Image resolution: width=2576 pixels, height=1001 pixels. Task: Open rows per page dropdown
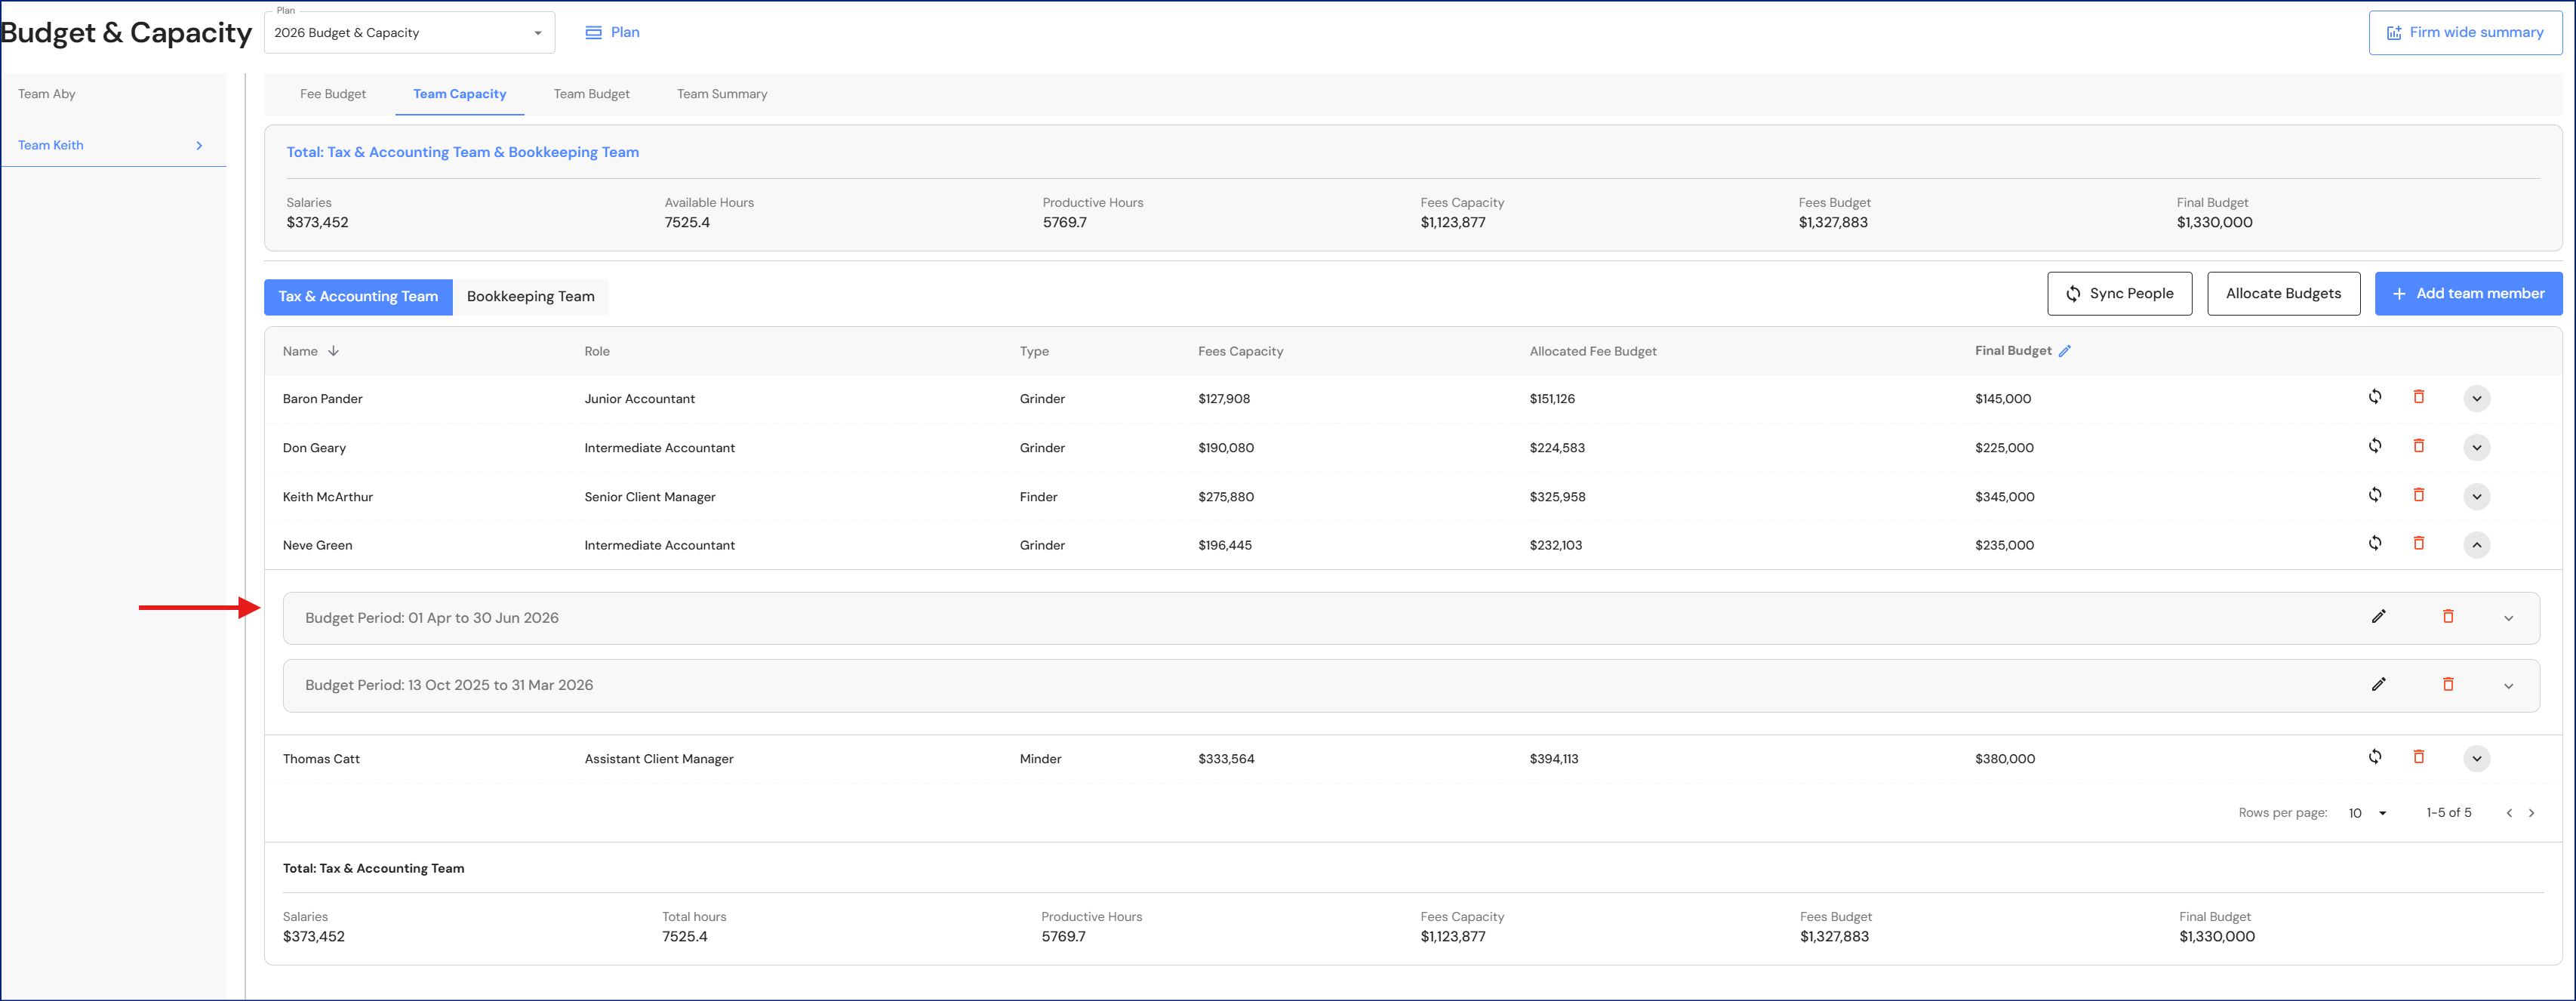pos(2367,813)
